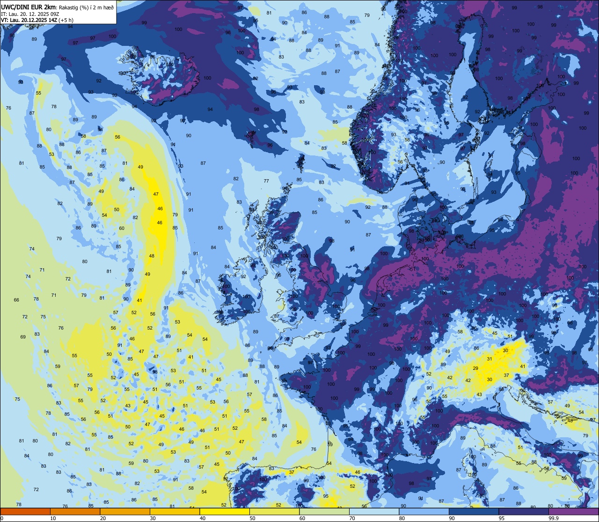Pick the dark blue 90–95 legend swatch
599x522 pixels.
tap(474, 511)
